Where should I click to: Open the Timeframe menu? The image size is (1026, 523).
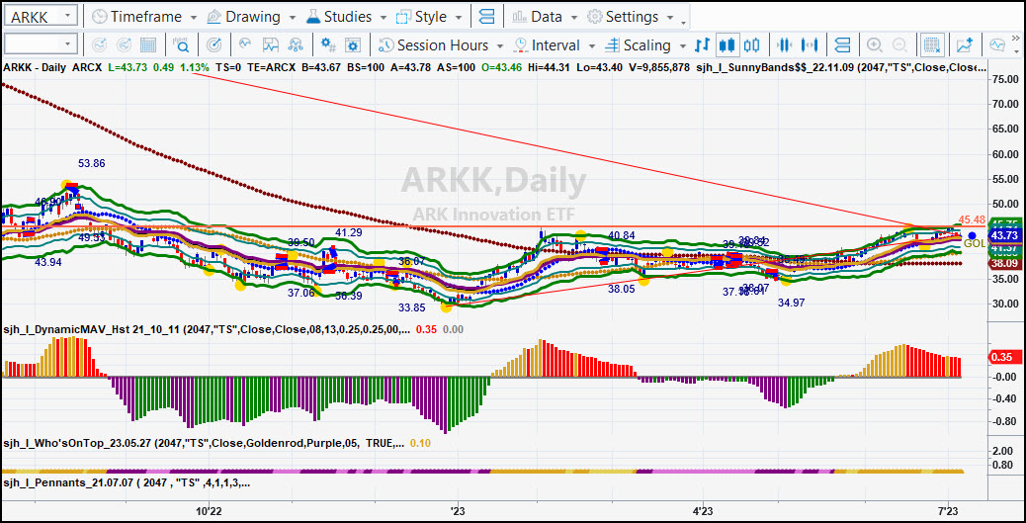(x=144, y=17)
